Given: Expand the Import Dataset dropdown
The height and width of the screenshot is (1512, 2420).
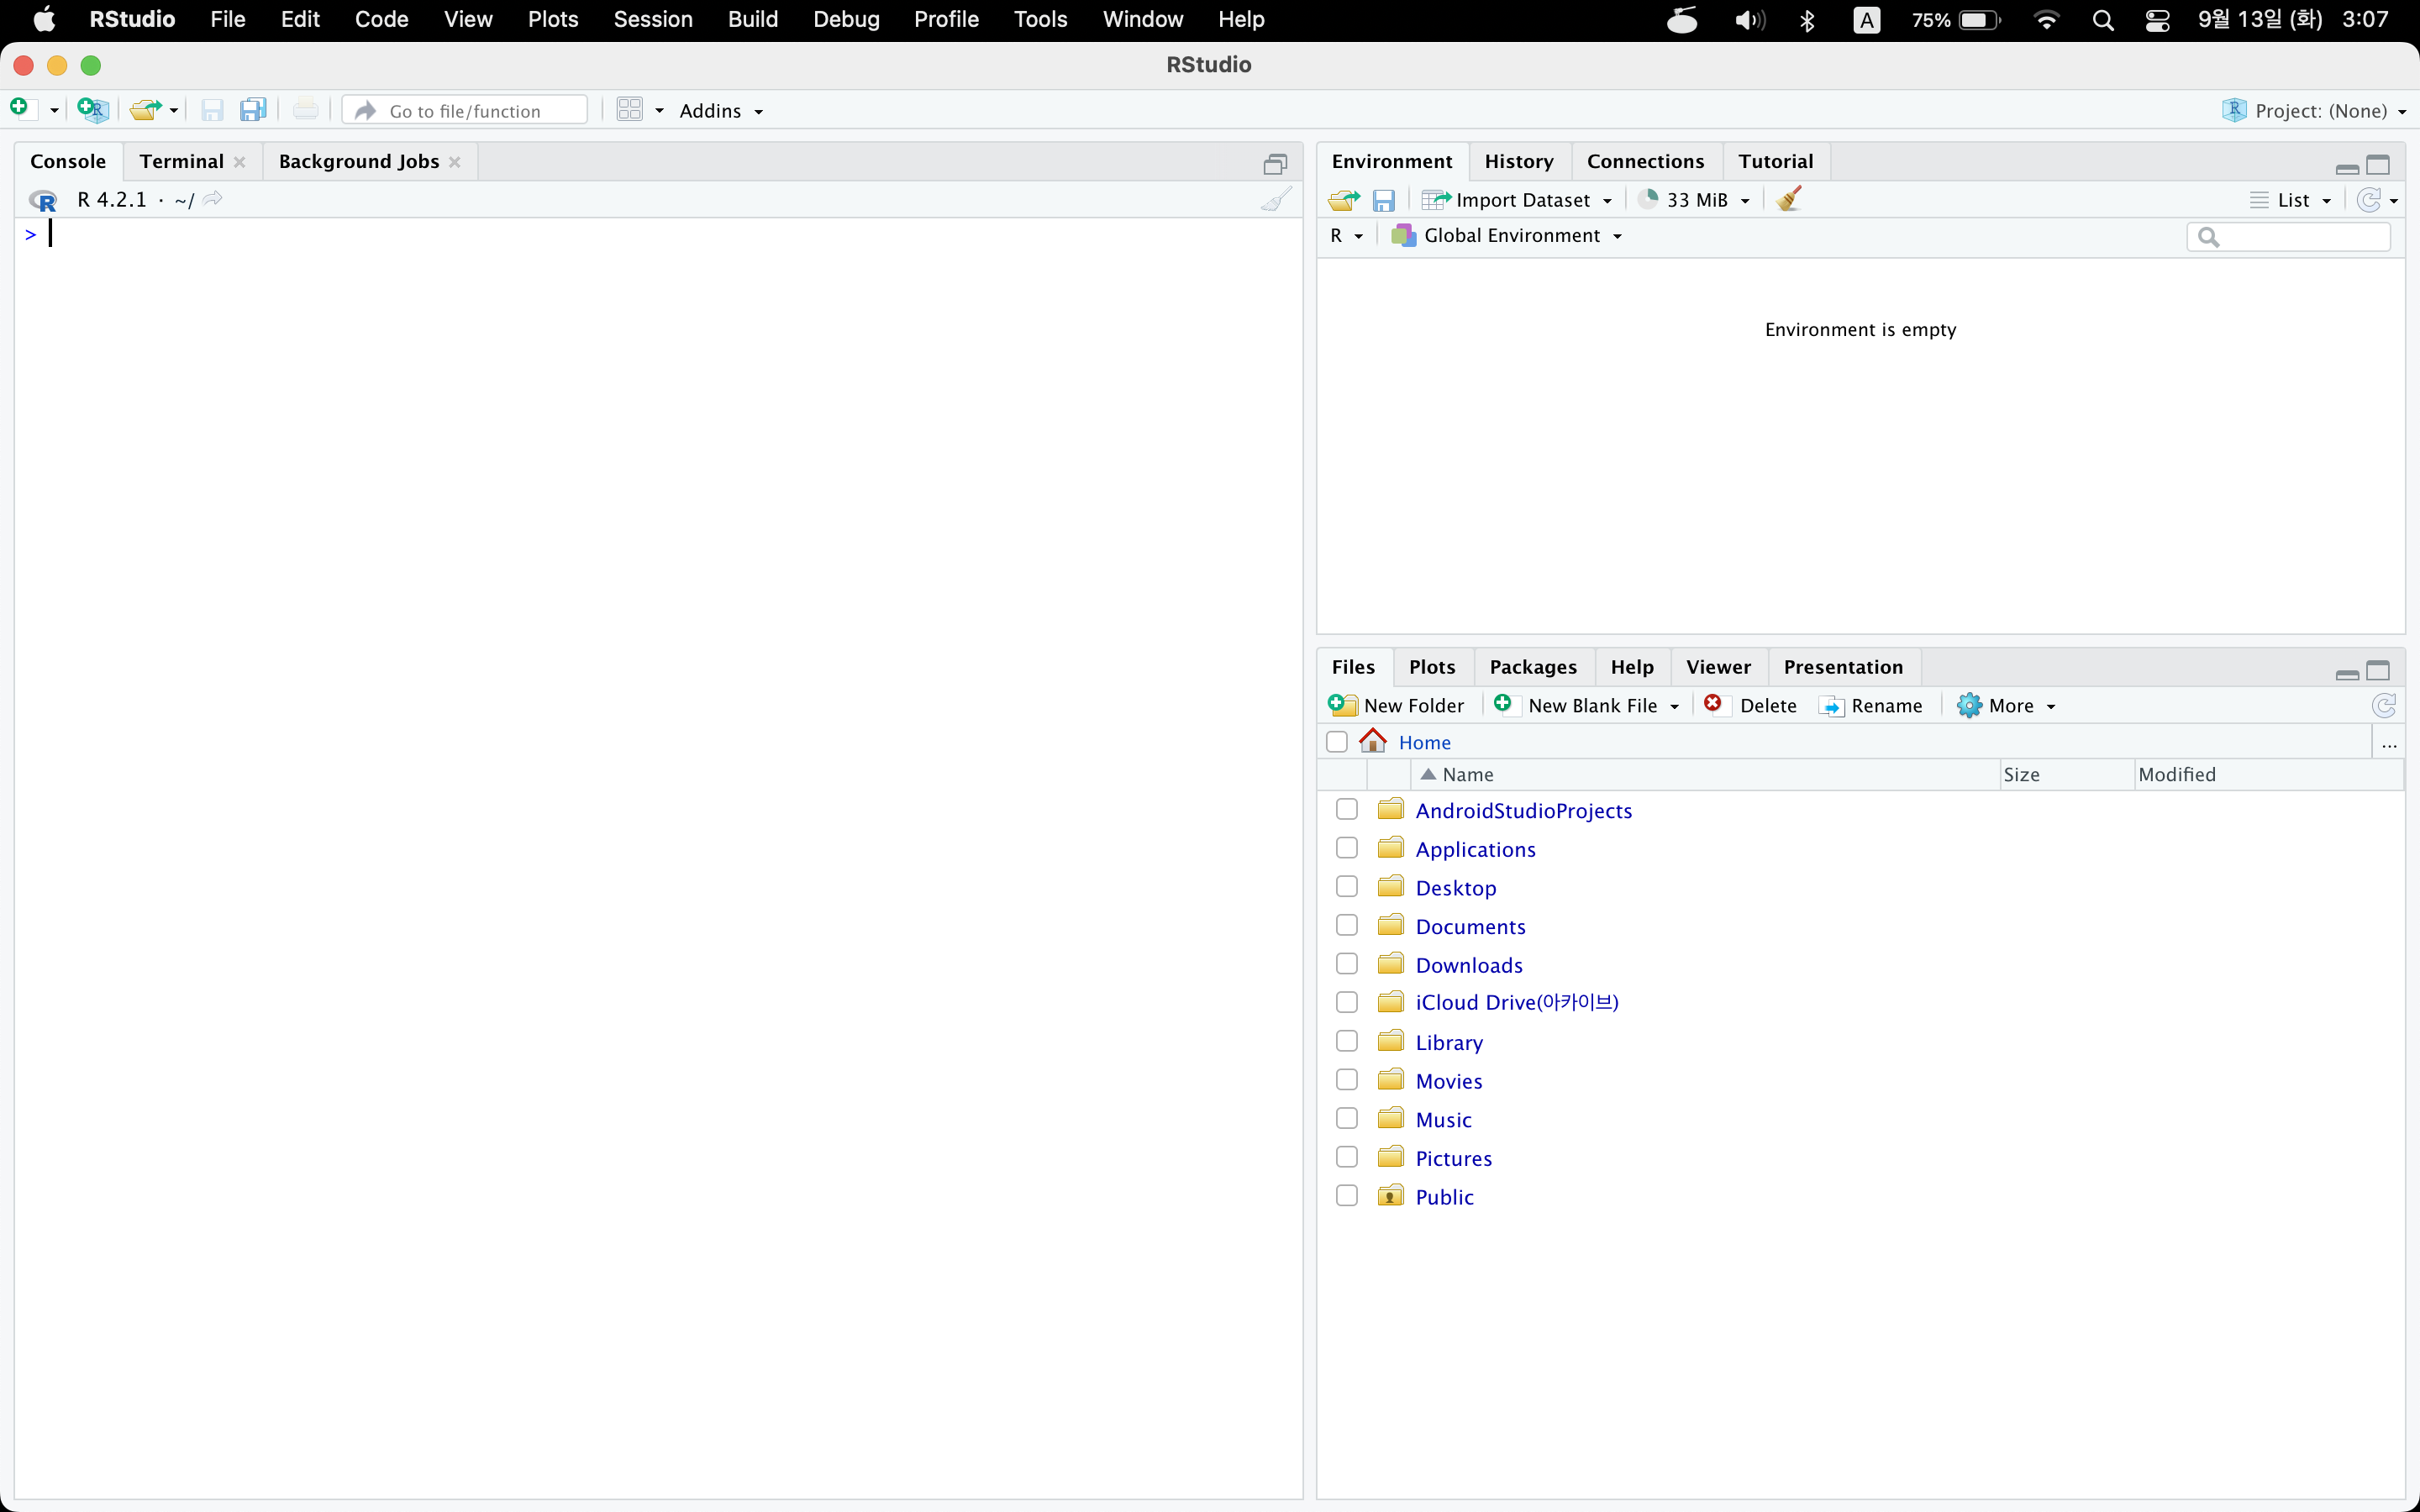Looking at the screenshot, I should pyautogui.click(x=1517, y=200).
